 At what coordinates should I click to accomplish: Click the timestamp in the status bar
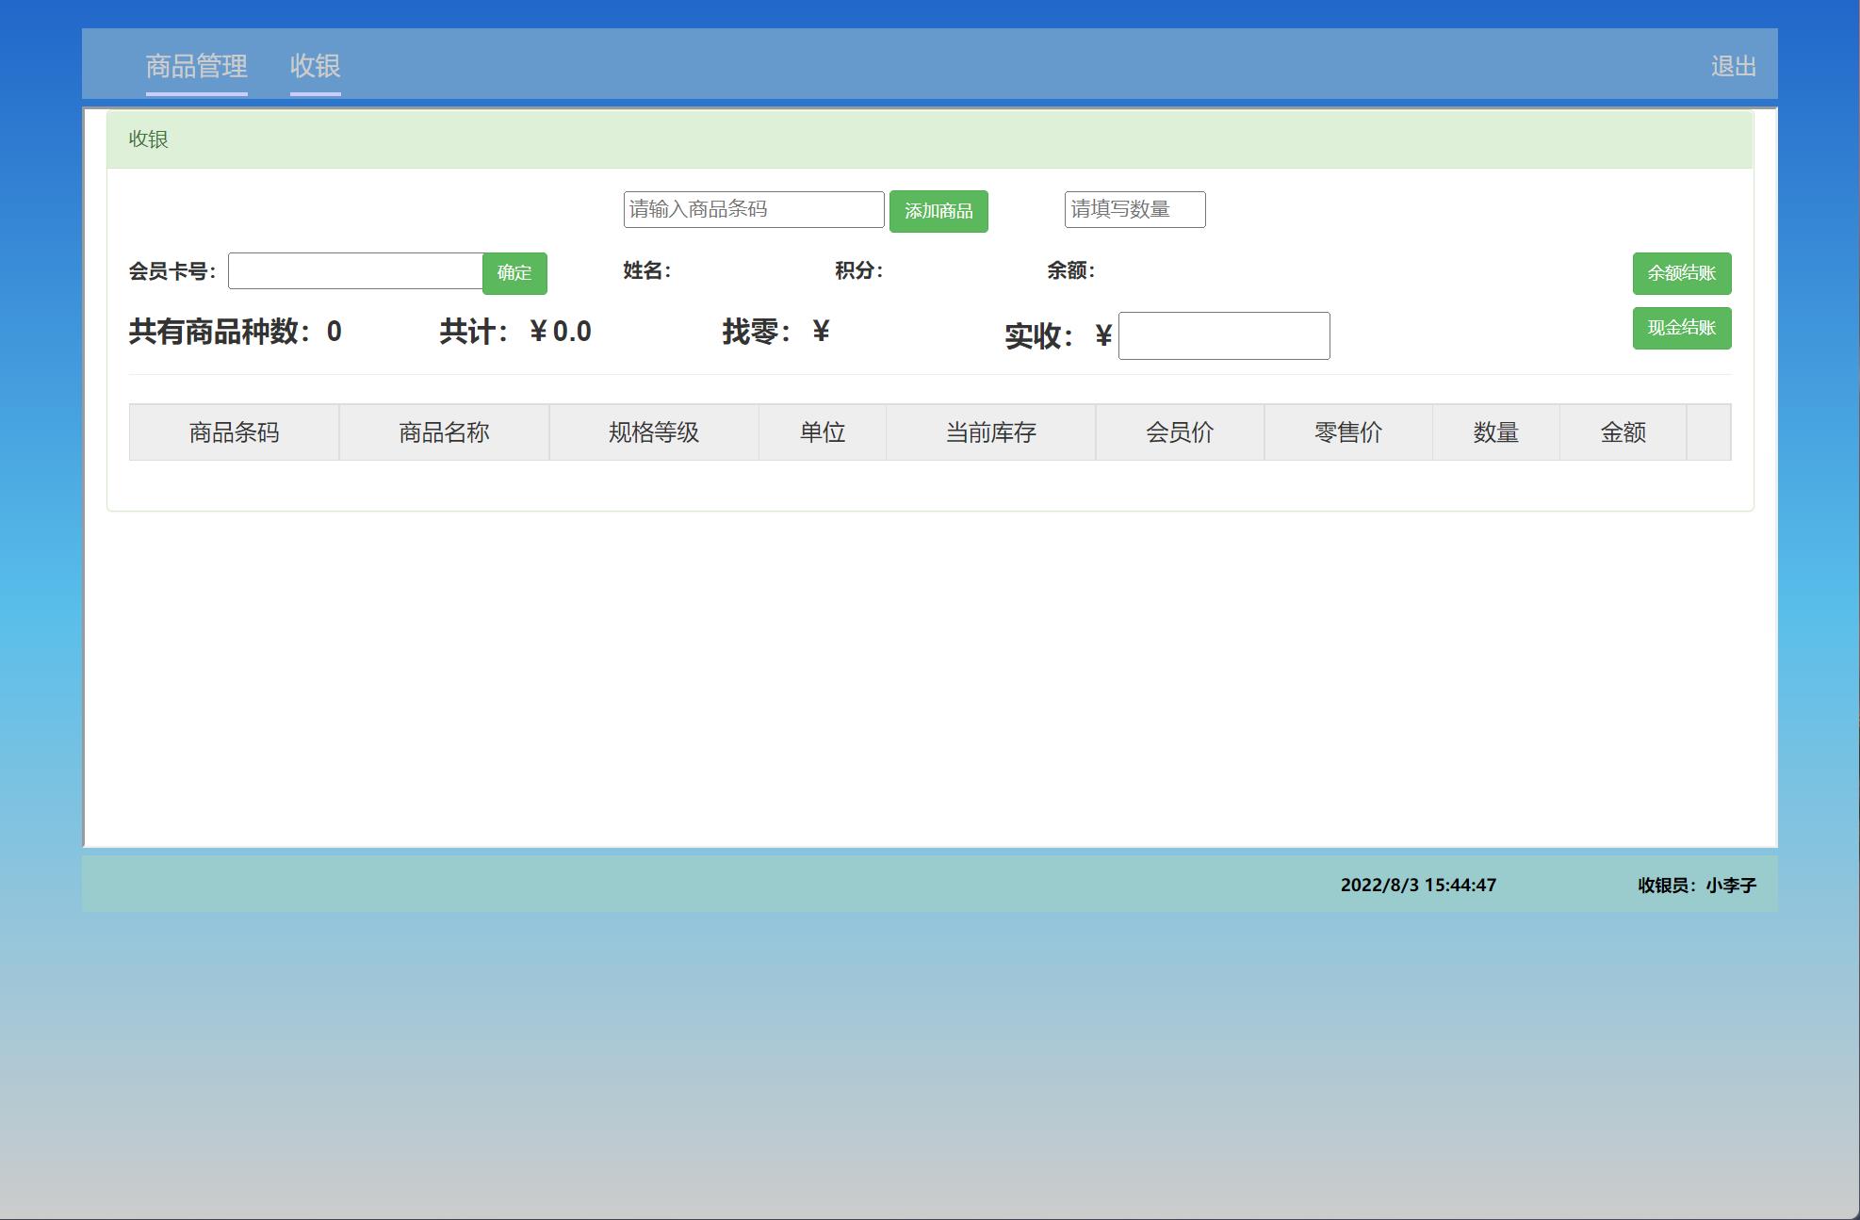tap(1418, 886)
